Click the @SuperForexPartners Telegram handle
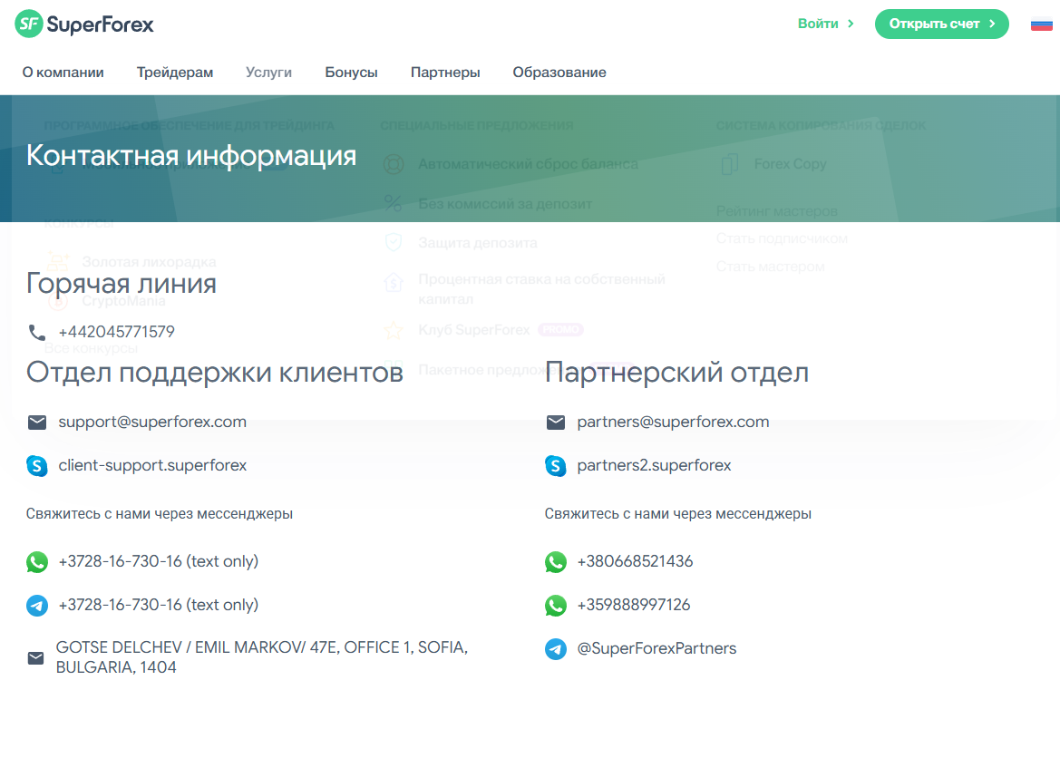The height and width of the screenshot is (758, 1060). (x=656, y=648)
